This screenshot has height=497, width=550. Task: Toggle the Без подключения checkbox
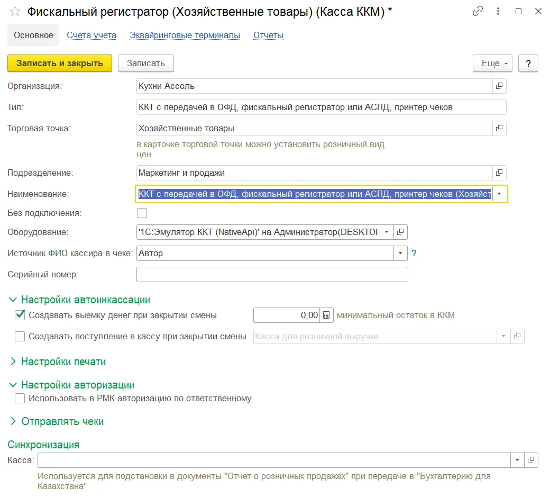pyautogui.click(x=142, y=213)
